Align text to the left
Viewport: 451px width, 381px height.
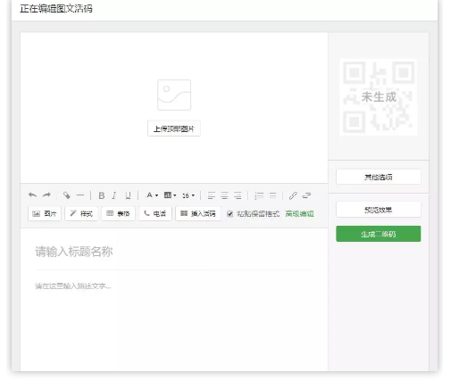coord(212,195)
